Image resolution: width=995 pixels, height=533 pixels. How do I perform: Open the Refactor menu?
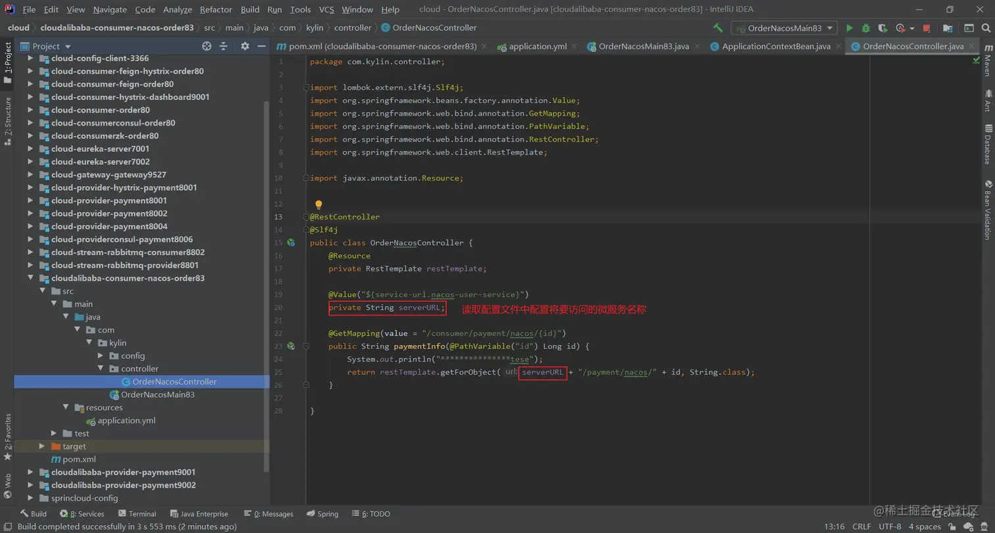[x=216, y=9]
